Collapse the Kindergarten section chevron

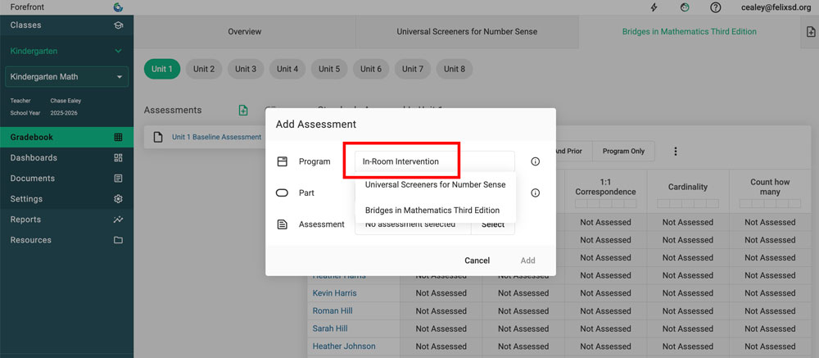pyautogui.click(x=118, y=52)
